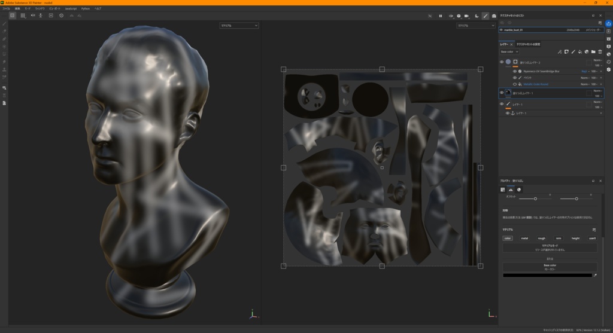The width and height of the screenshot is (613, 333).
Task: Add a paint layer with brush icon
Action: coord(573,51)
